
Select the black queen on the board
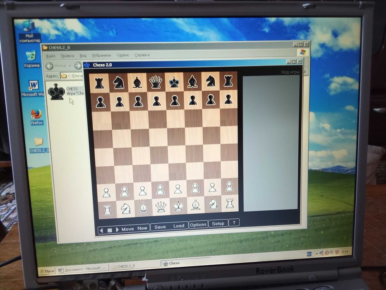[156, 82]
